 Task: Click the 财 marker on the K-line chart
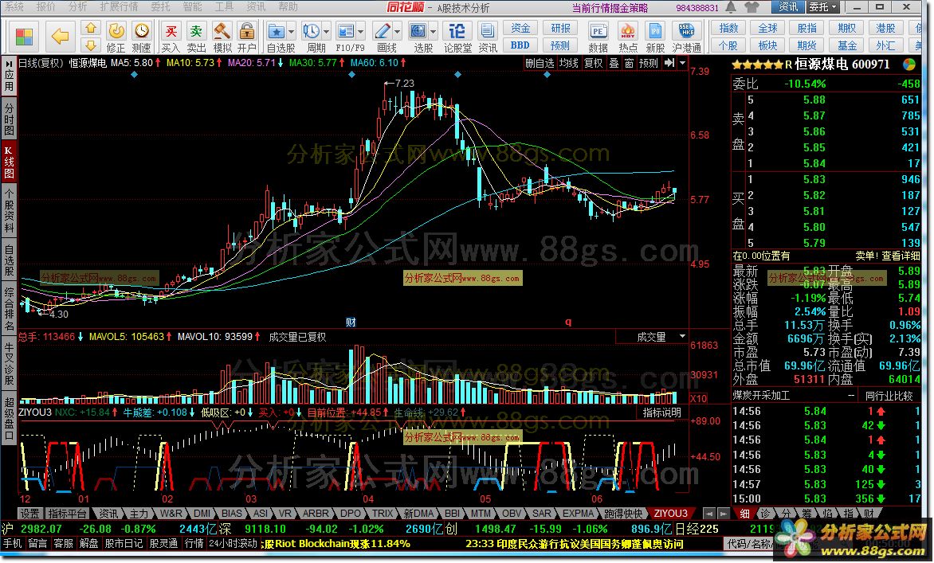[x=351, y=322]
